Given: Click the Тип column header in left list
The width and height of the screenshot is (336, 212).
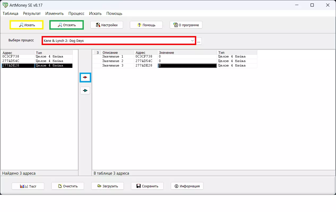Looking at the screenshot, I should (53, 53).
